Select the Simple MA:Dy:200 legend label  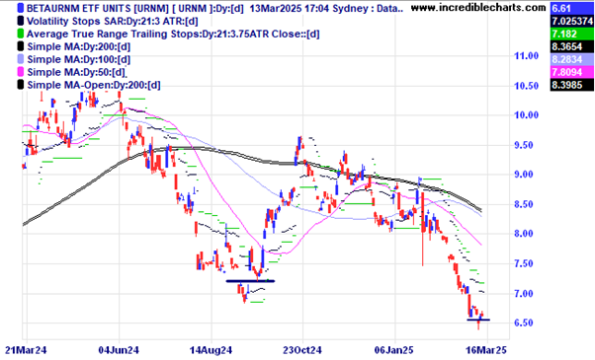pyautogui.click(x=79, y=47)
